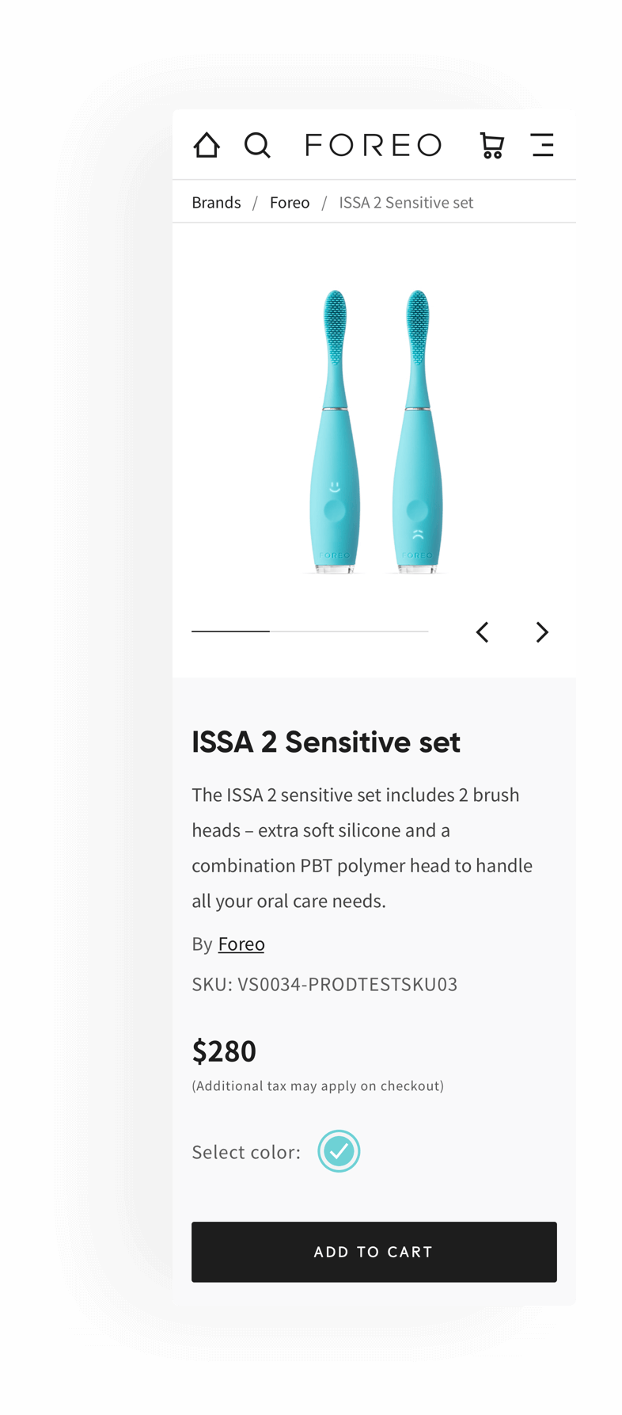Click the image carousel progress bar
Viewport: 622px width, 1415px height.
pyautogui.click(x=309, y=631)
